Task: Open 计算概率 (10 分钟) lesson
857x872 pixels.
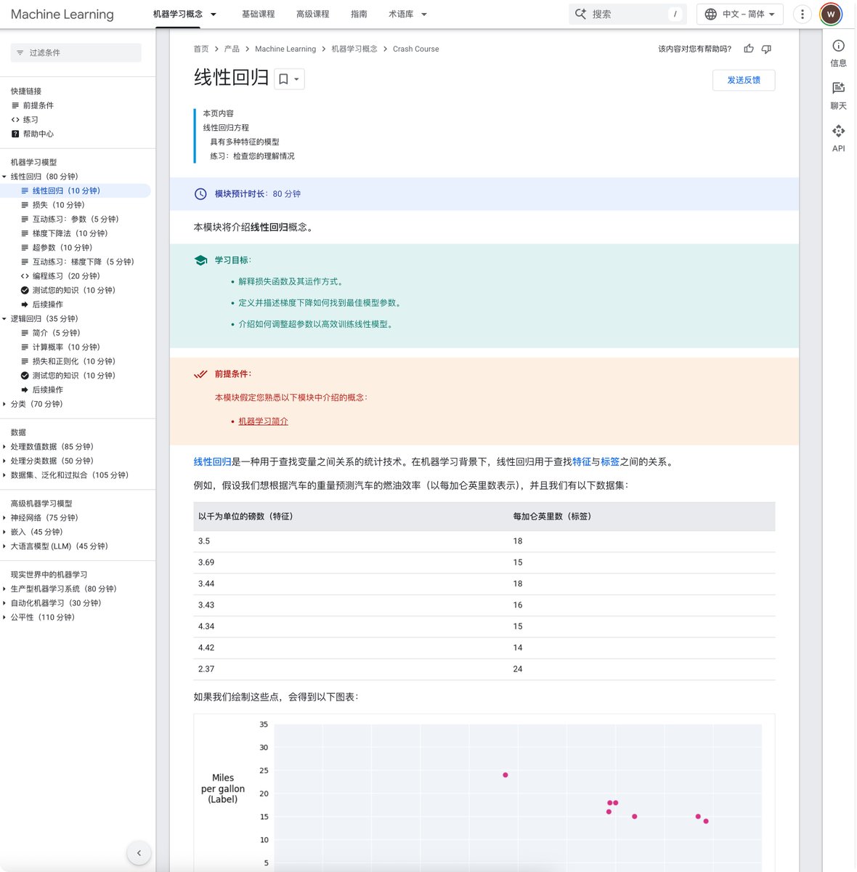Action: [66, 347]
